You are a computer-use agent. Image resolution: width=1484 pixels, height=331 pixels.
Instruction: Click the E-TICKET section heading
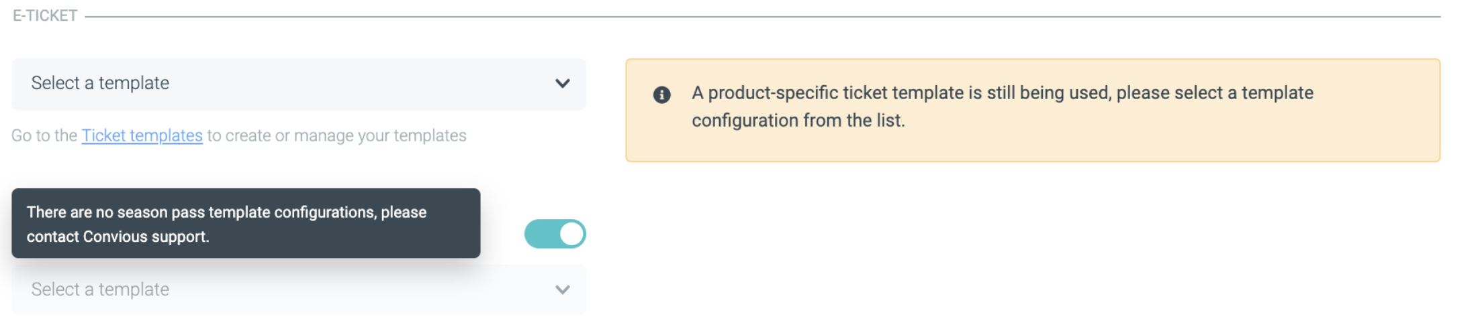(x=45, y=15)
